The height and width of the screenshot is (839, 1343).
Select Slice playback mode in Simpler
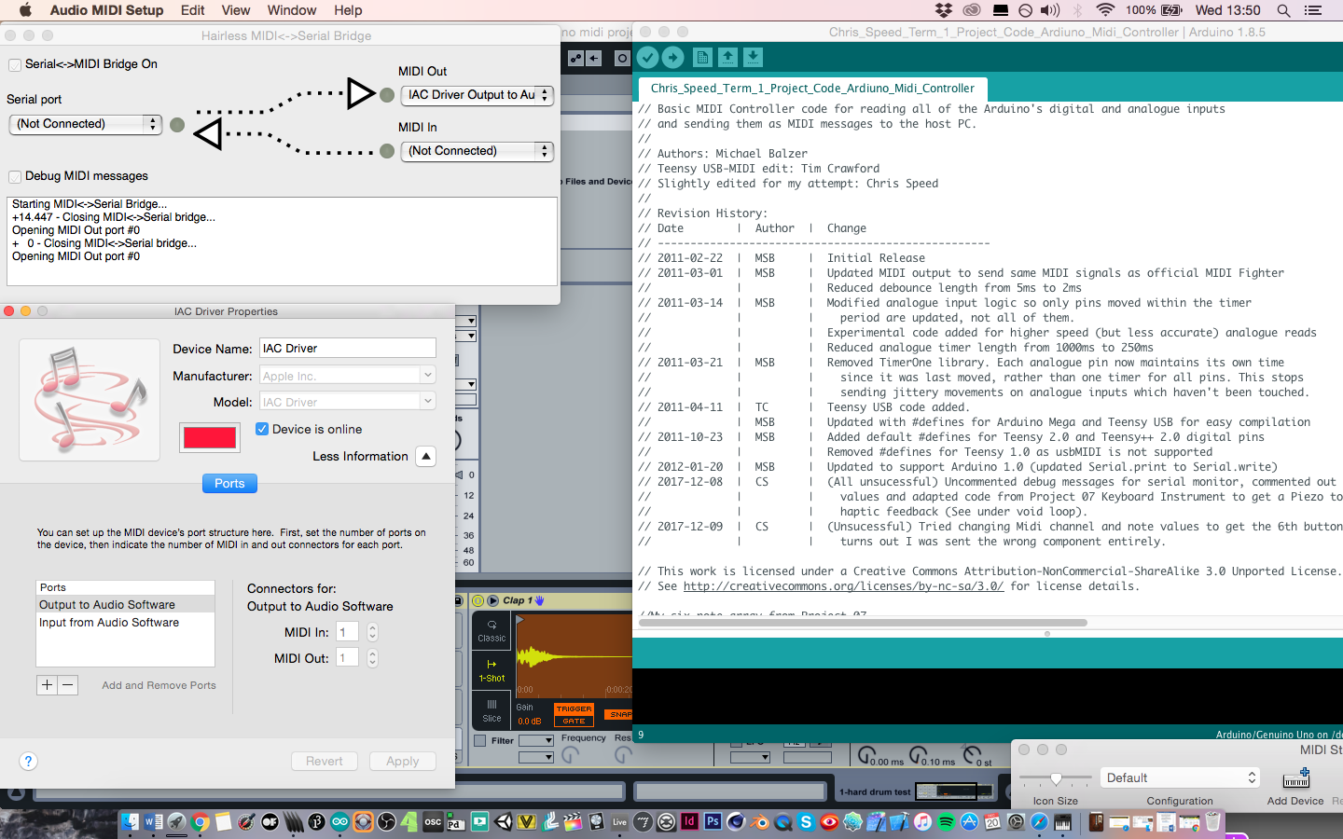(492, 710)
